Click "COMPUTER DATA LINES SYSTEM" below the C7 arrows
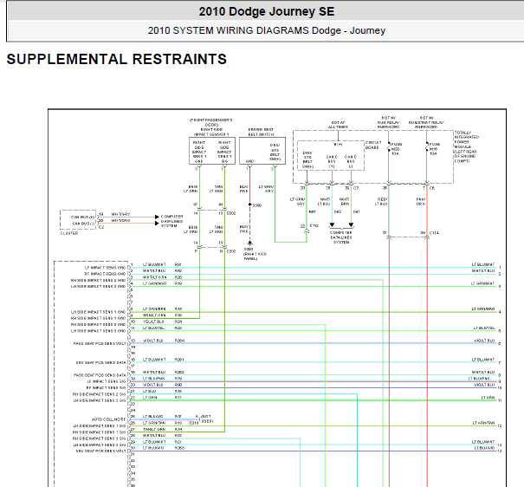Screen dimensions: 524x487 (341, 237)
